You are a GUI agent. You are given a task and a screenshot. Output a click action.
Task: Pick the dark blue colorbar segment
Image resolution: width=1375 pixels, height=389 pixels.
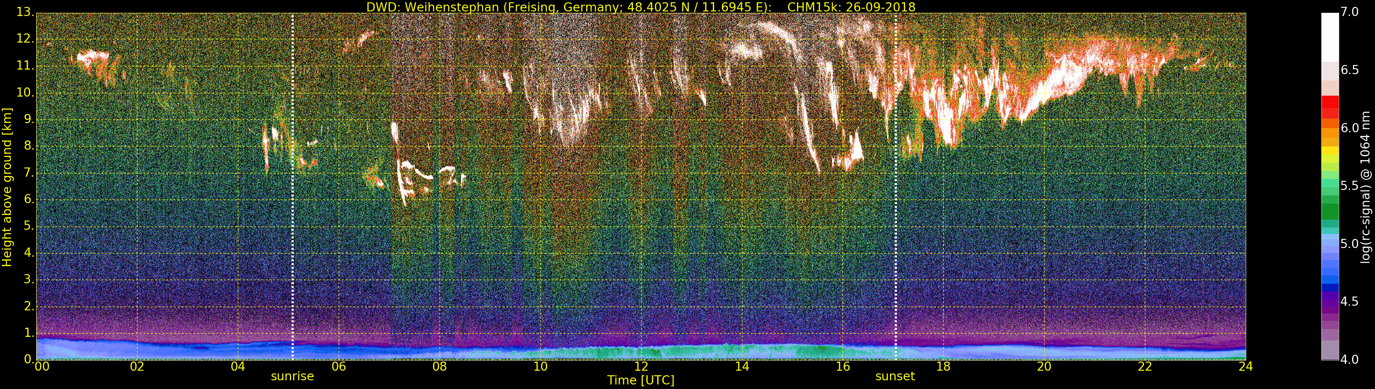coord(1330,288)
